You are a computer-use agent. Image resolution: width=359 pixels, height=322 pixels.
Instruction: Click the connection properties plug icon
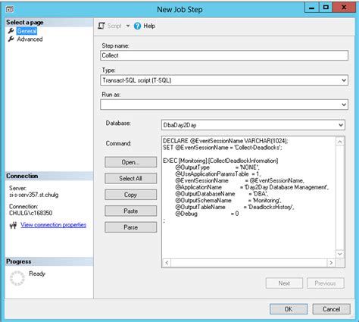pyautogui.click(x=13, y=225)
